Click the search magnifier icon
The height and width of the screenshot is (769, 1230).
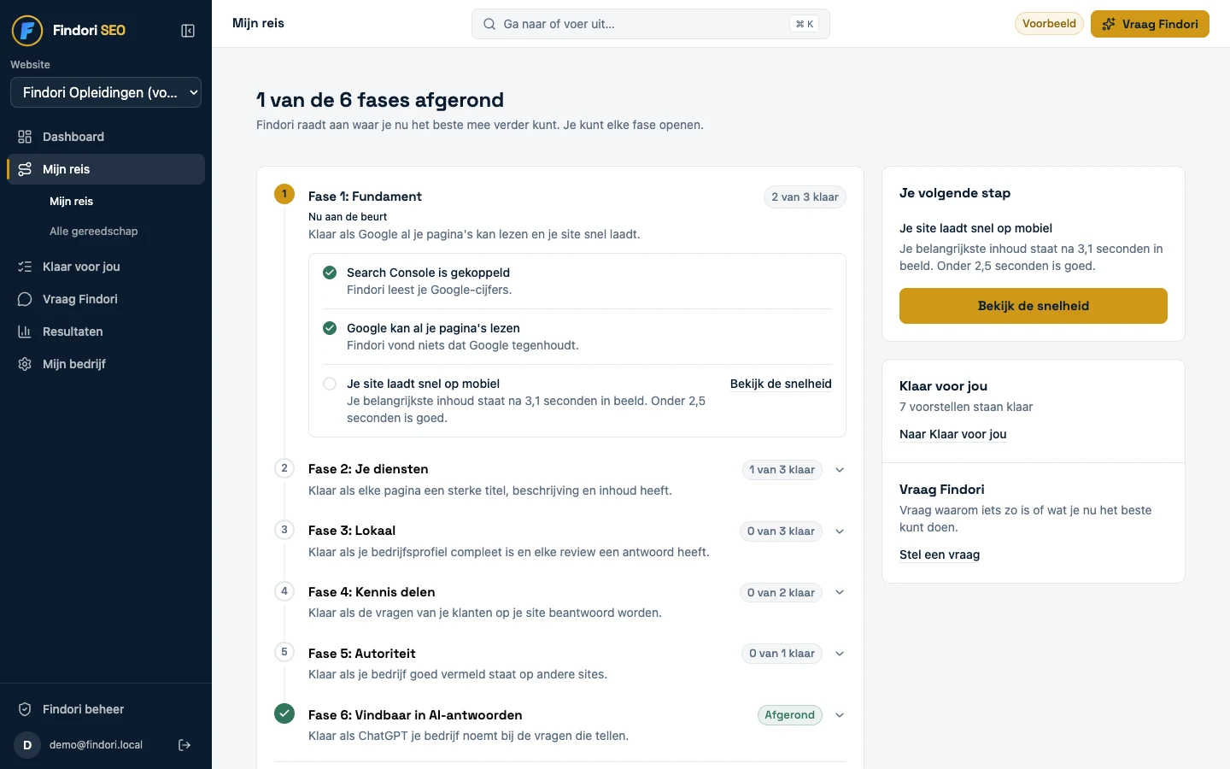coord(489,24)
